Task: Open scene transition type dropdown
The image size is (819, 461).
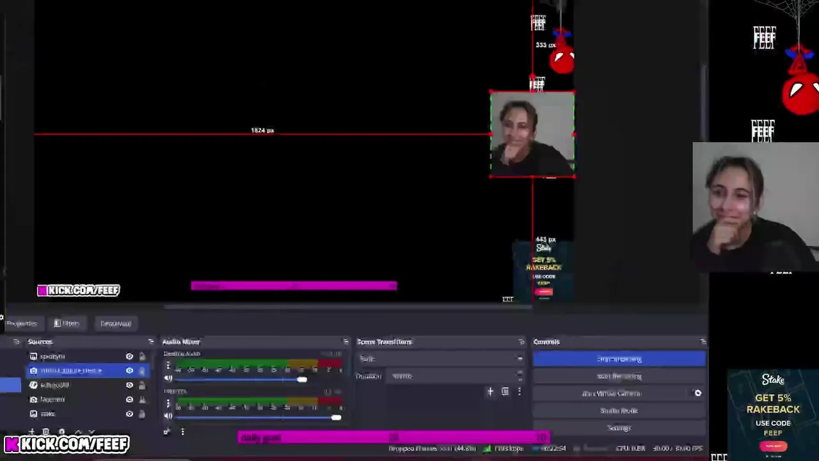Action: 440,359
